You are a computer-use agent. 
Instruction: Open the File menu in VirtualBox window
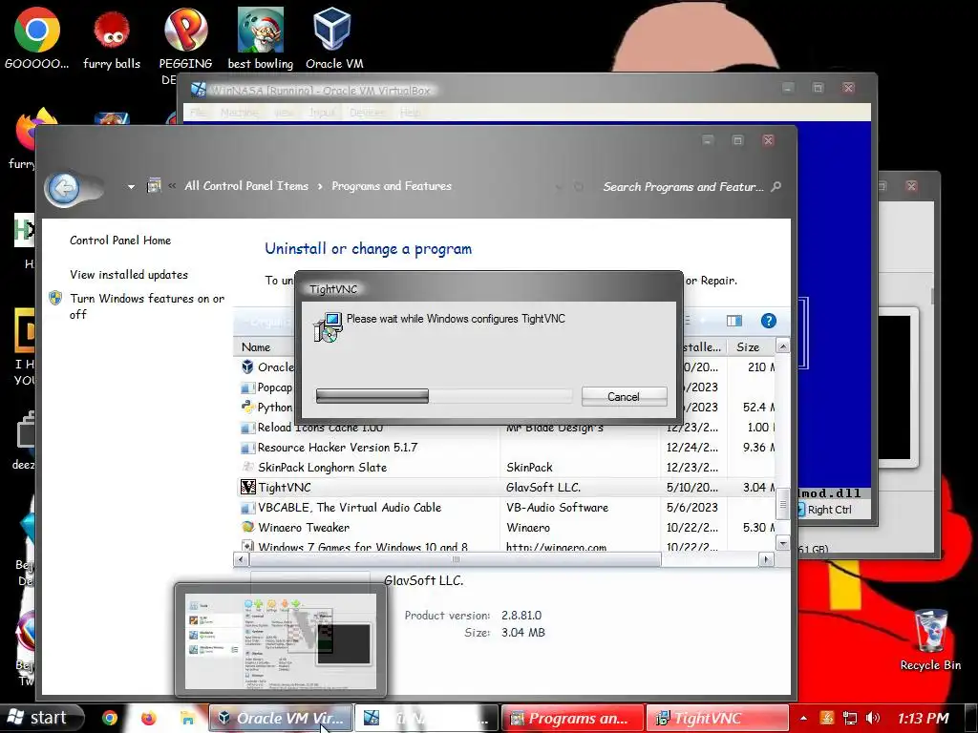pyautogui.click(x=198, y=113)
